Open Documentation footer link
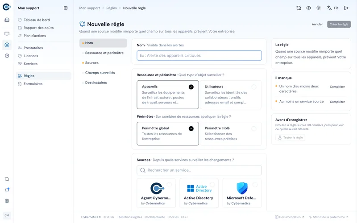357x223 pixels. pos(289,217)
